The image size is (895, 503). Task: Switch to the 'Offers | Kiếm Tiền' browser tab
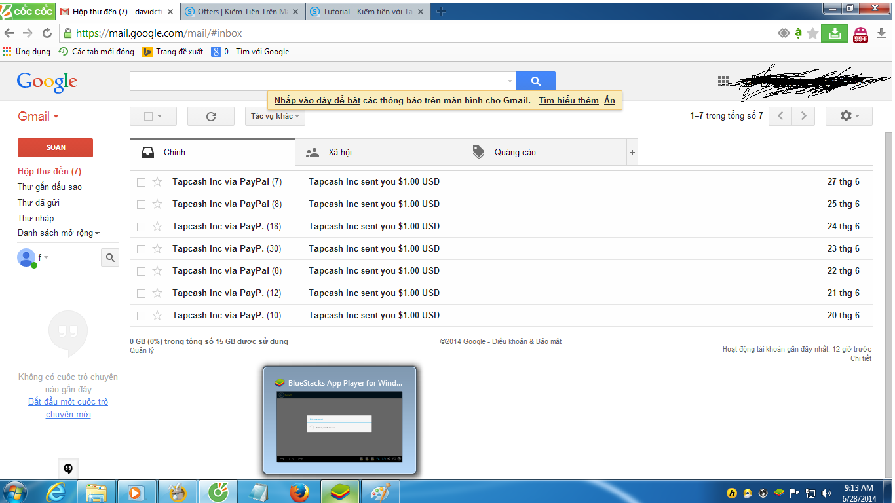[242, 12]
